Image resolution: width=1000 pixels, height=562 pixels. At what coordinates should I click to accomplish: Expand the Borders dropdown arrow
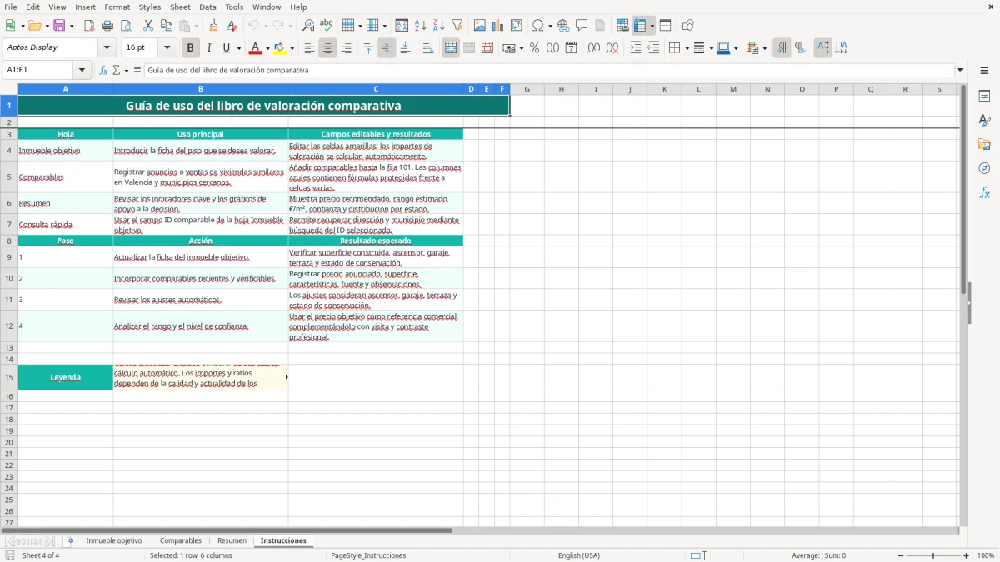coord(687,48)
